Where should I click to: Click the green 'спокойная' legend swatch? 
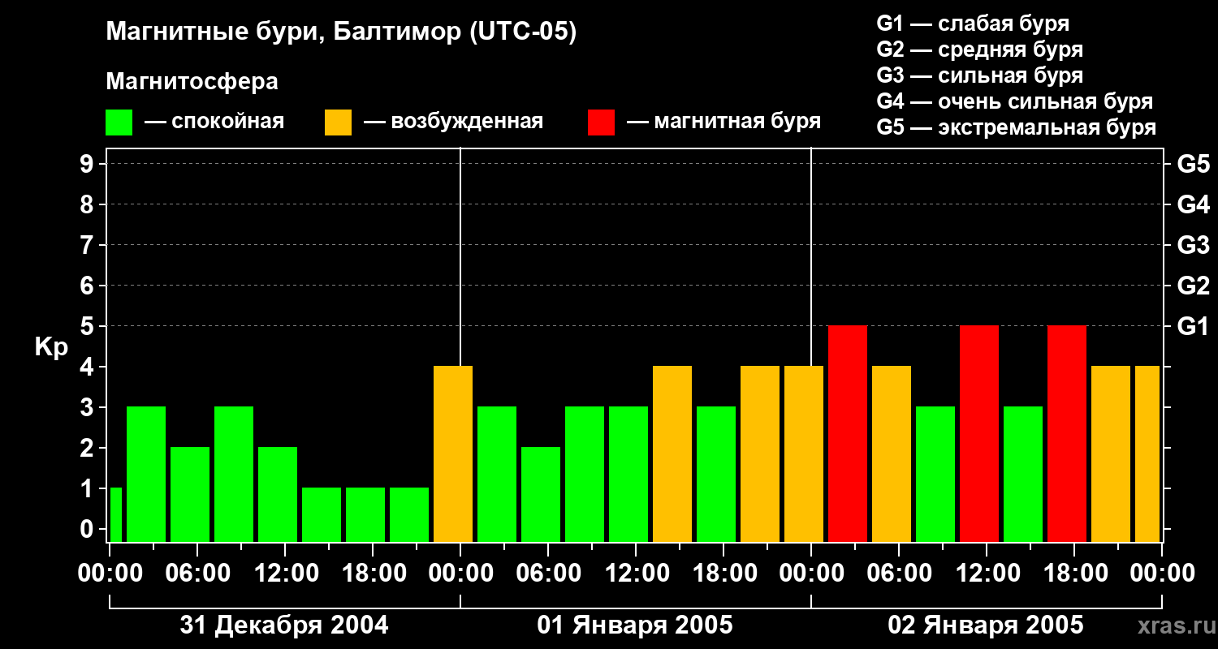click(x=119, y=122)
